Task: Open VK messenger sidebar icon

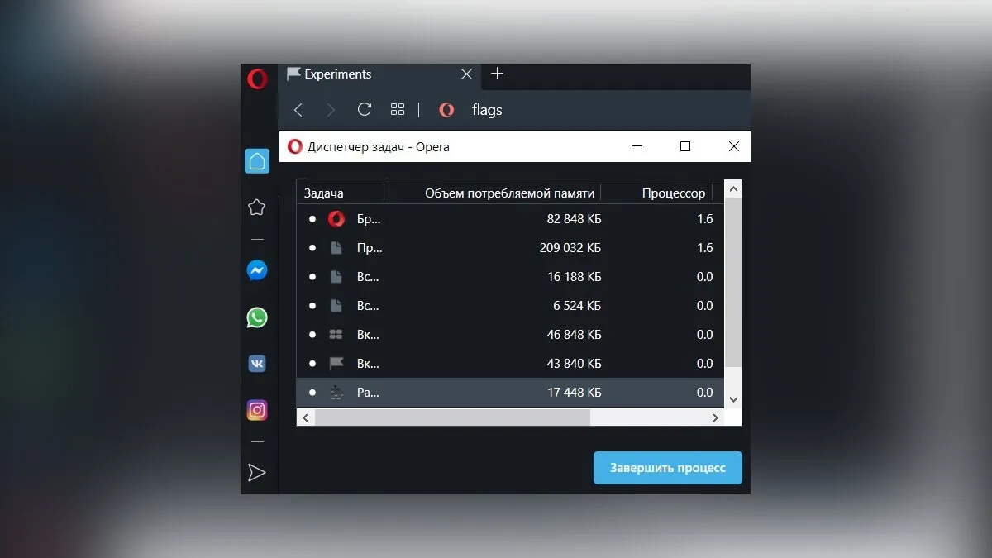Action: point(257,364)
